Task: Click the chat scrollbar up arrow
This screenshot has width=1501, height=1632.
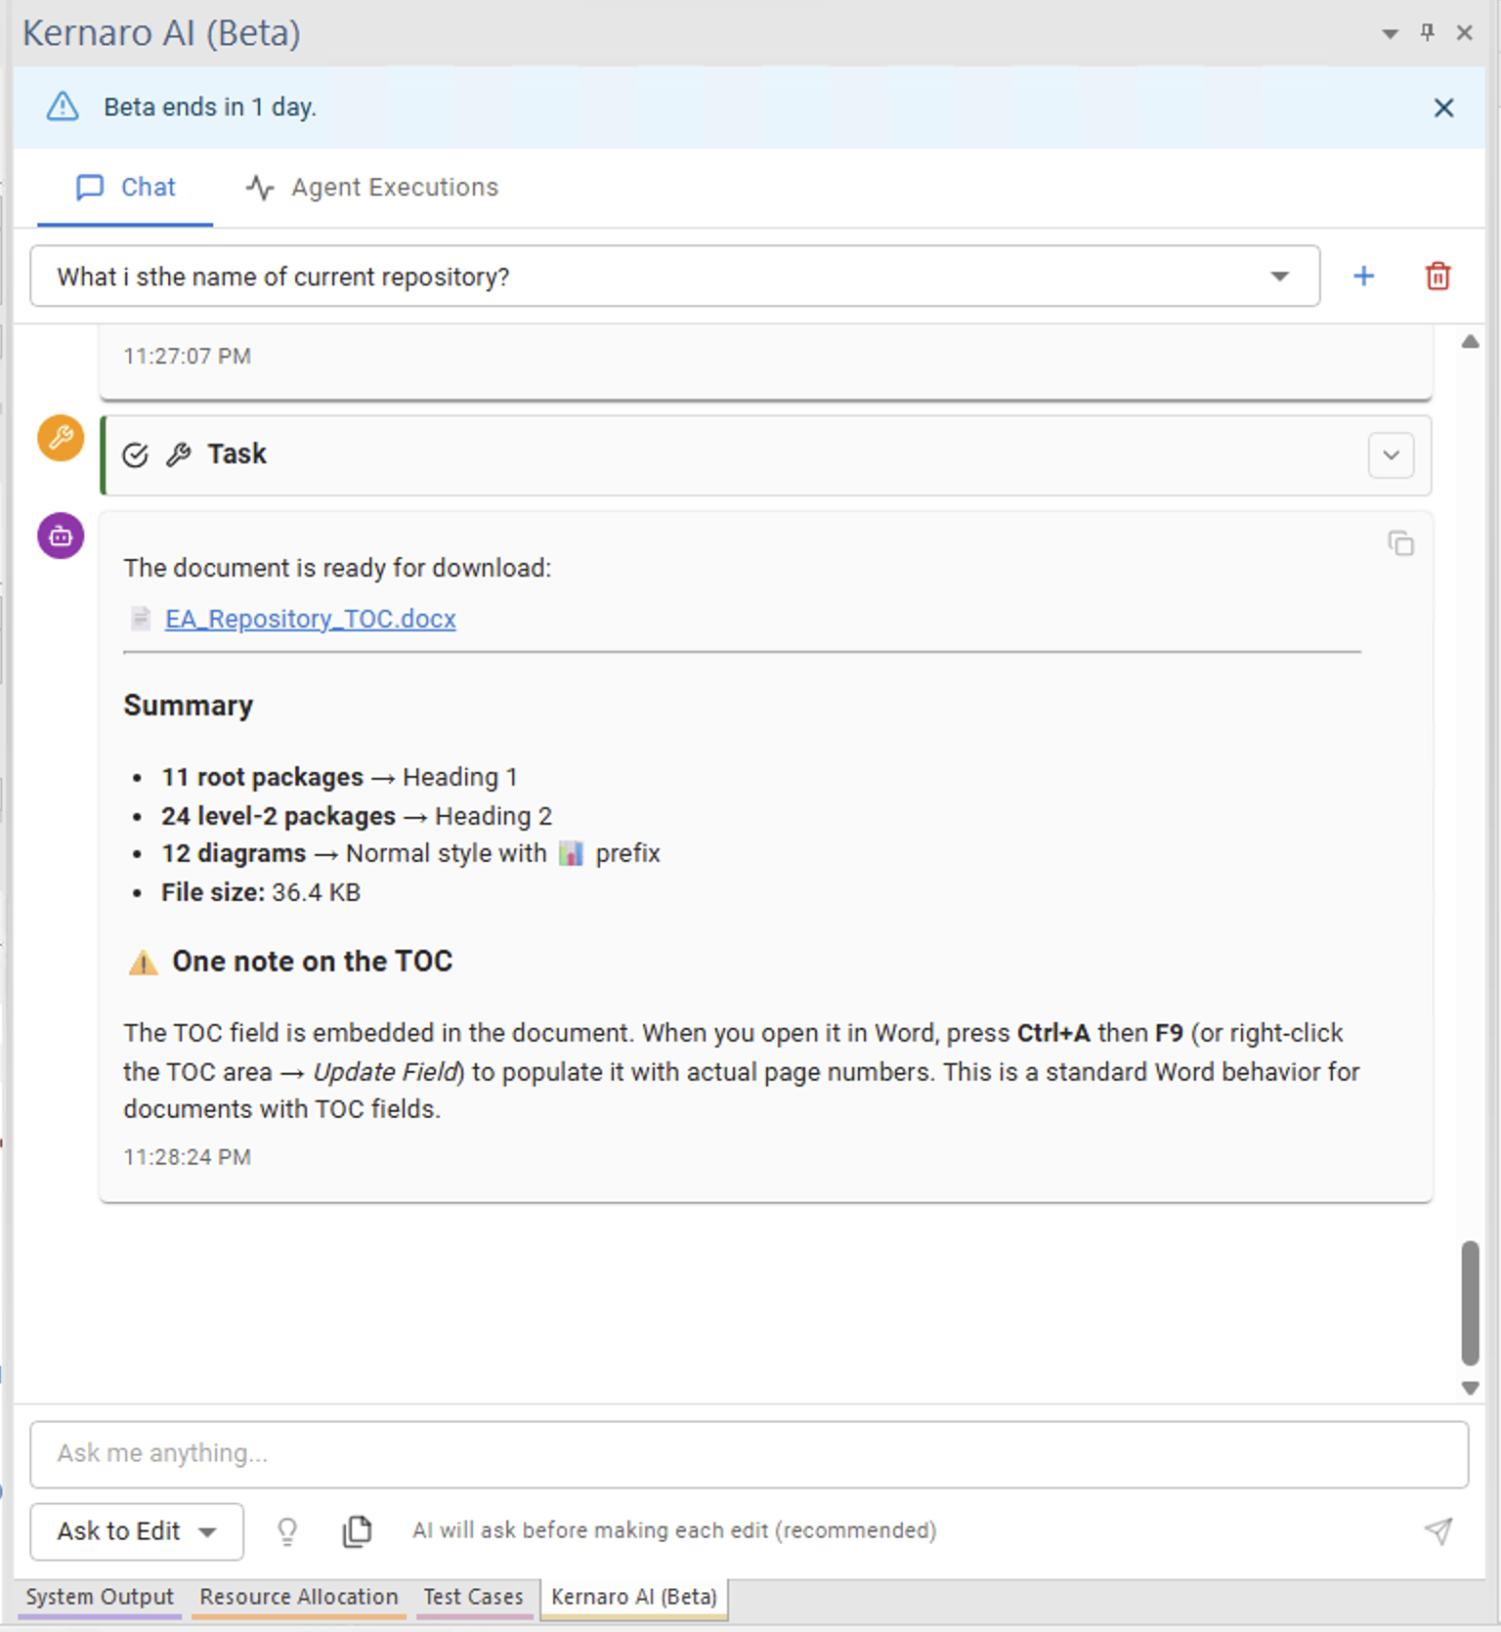Action: (1470, 341)
